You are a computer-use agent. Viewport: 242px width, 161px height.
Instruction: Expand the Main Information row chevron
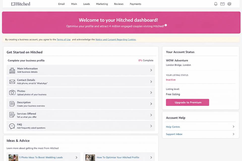[x=151, y=70]
